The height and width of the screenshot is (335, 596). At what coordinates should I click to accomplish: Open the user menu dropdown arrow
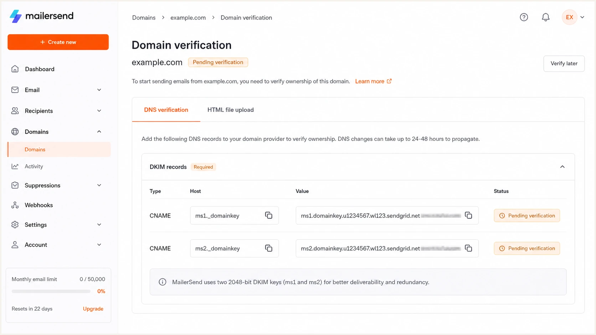pyautogui.click(x=582, y=17)
